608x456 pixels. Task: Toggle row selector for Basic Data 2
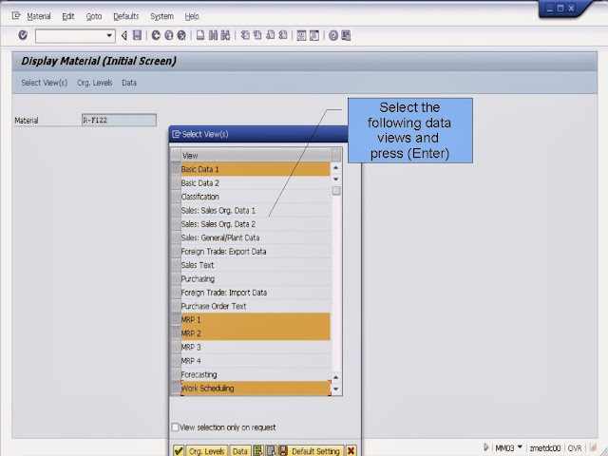pos(176,182)
